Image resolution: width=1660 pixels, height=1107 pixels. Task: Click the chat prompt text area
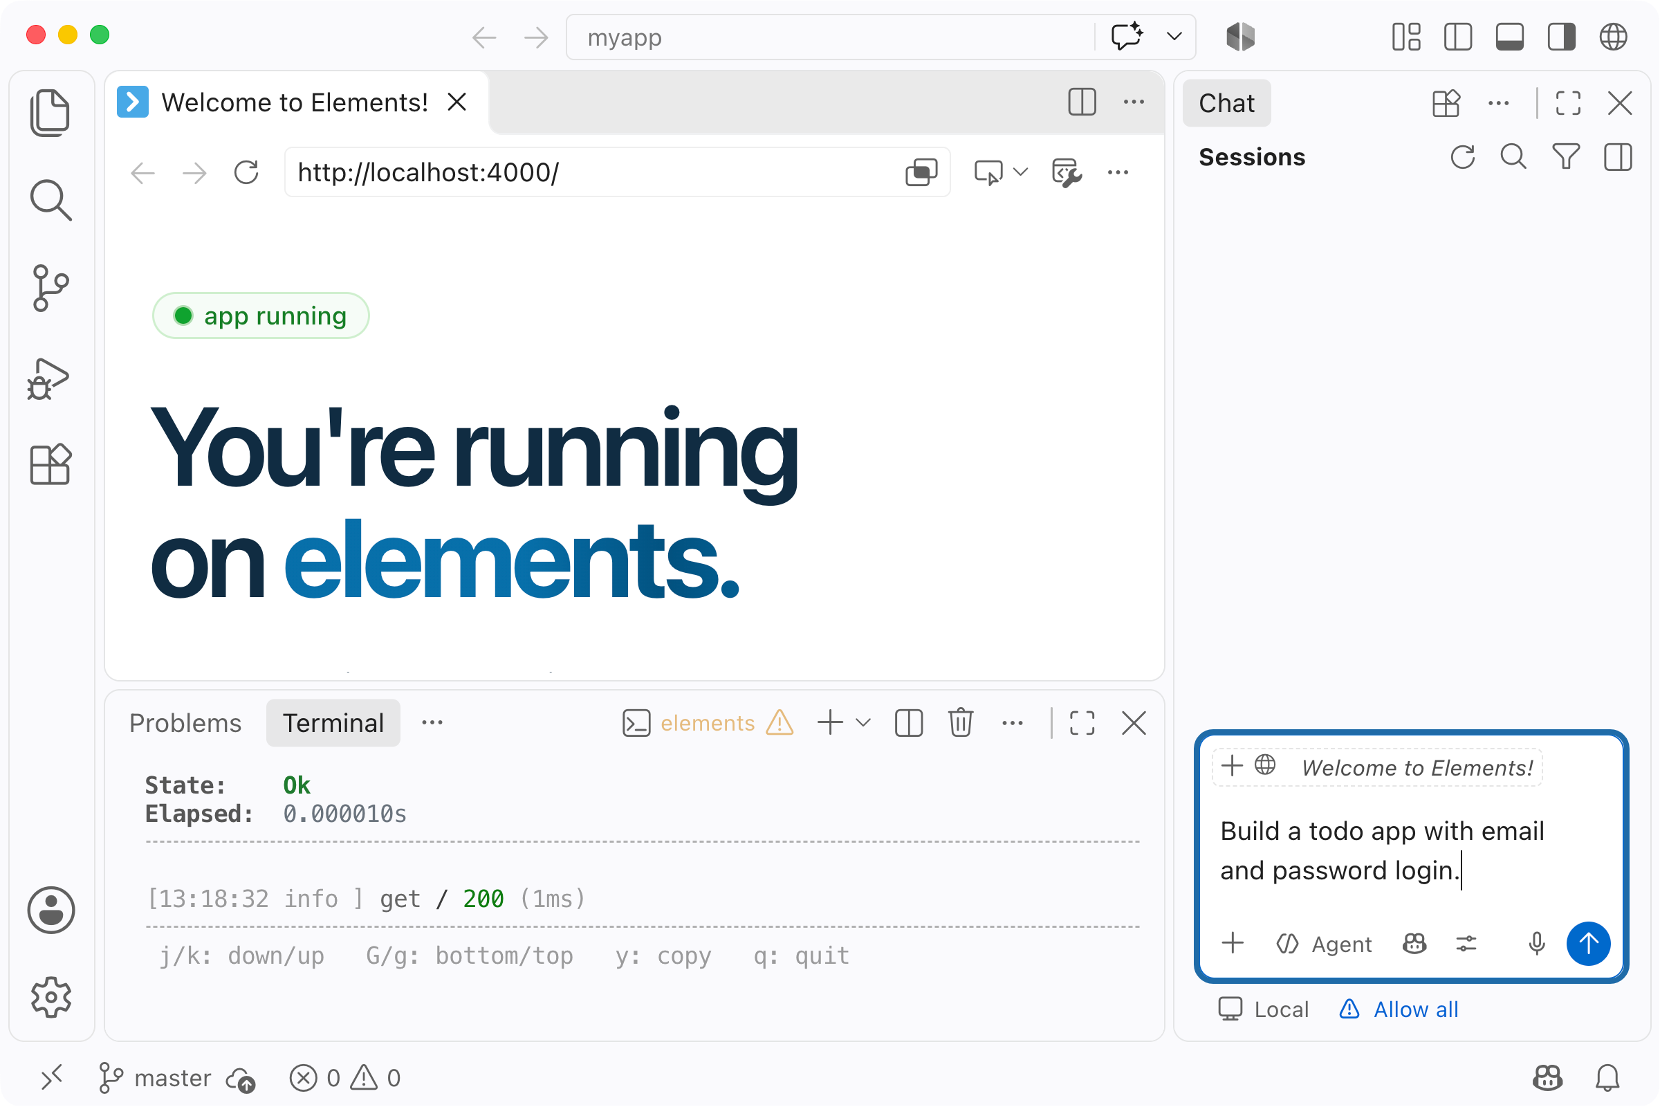pos(1412,851)
